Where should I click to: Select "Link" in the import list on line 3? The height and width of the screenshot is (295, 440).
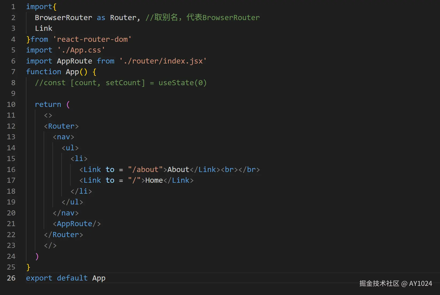click(x=44, y=28)
